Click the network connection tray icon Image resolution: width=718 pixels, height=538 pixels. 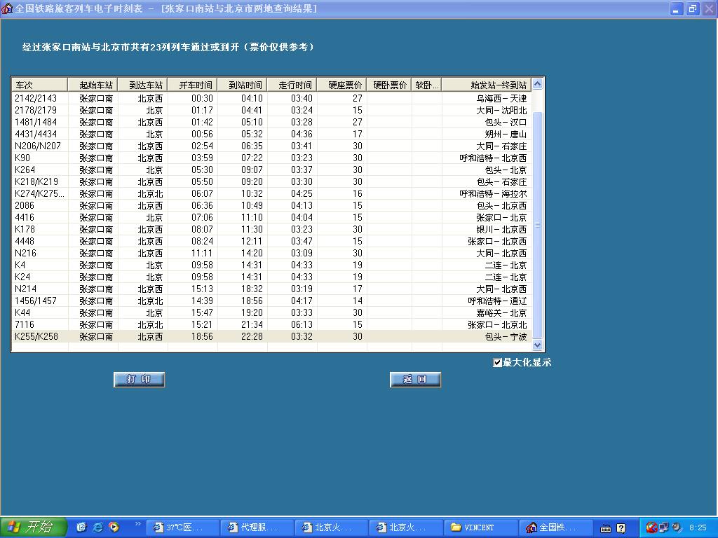pos(663,527)
